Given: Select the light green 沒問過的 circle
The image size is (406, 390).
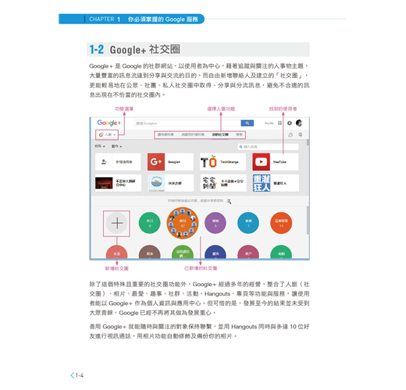Looking at the screenshot, I should click(183, 252).
